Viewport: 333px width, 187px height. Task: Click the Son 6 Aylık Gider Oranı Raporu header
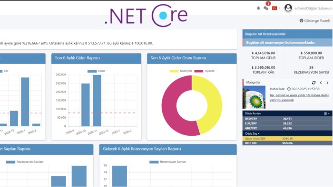[192, 58]
